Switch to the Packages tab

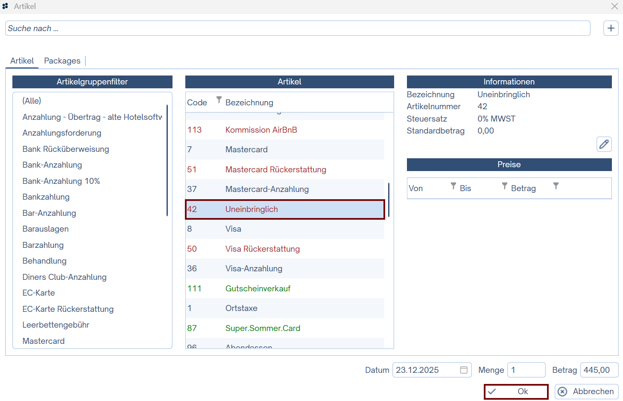[x=62, y=61]
